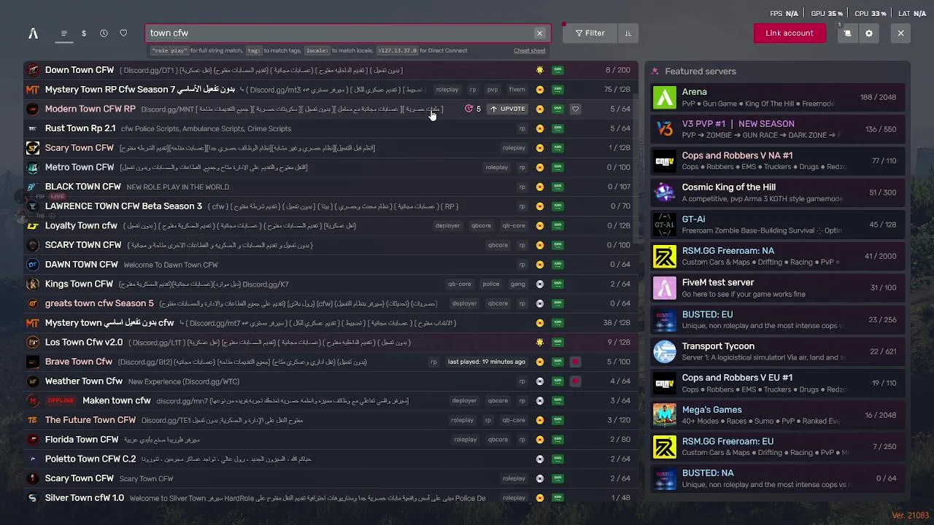Image resolution: width=934 pixels, height=525 pixels.
Task: Click Loyalty Town cfw server logo
Action: coord(32,226)
